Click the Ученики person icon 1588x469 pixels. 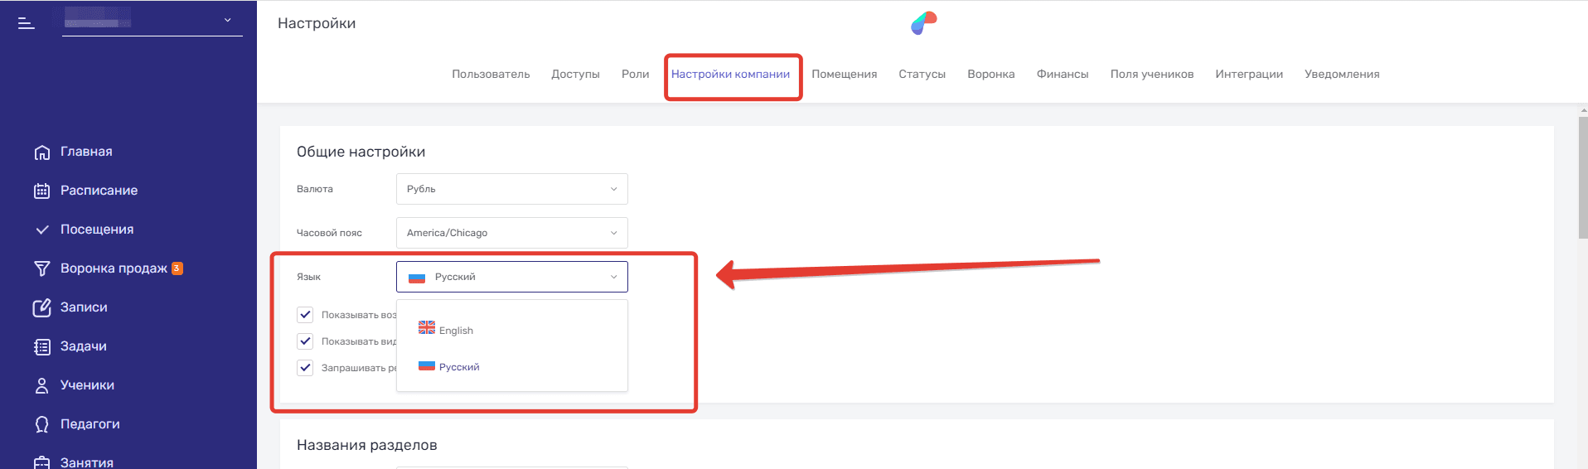click(x=42, y=386)
